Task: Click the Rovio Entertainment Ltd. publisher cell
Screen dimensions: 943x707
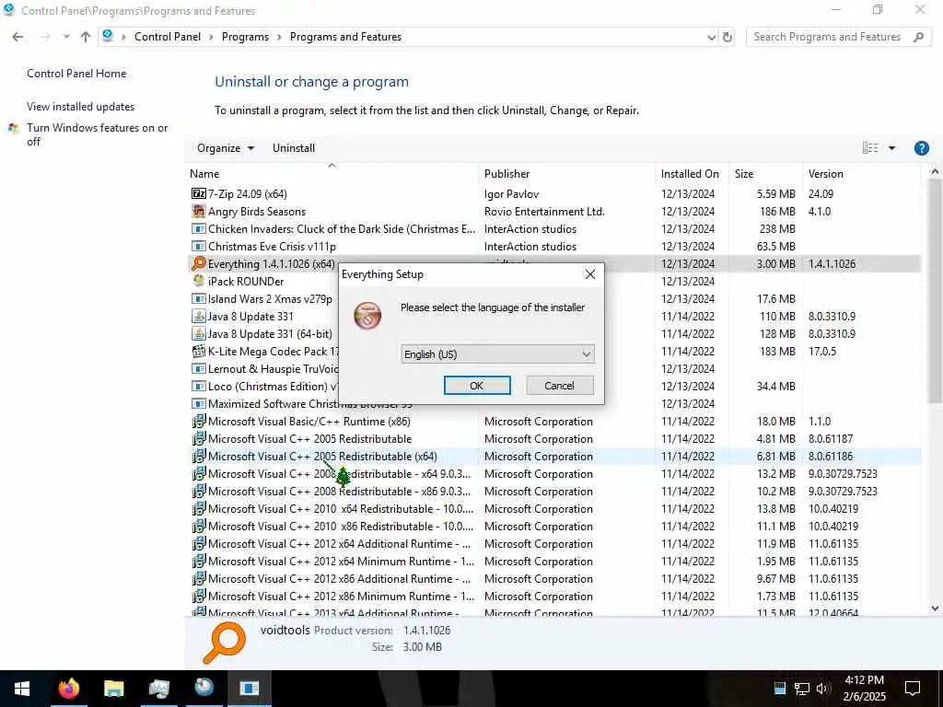Action: pos(544,211)
